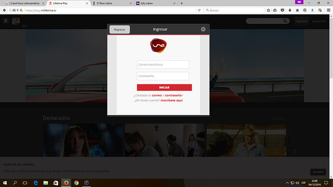
Task: Open the forgot contraseña link
Action: click(x=173, y=95)
